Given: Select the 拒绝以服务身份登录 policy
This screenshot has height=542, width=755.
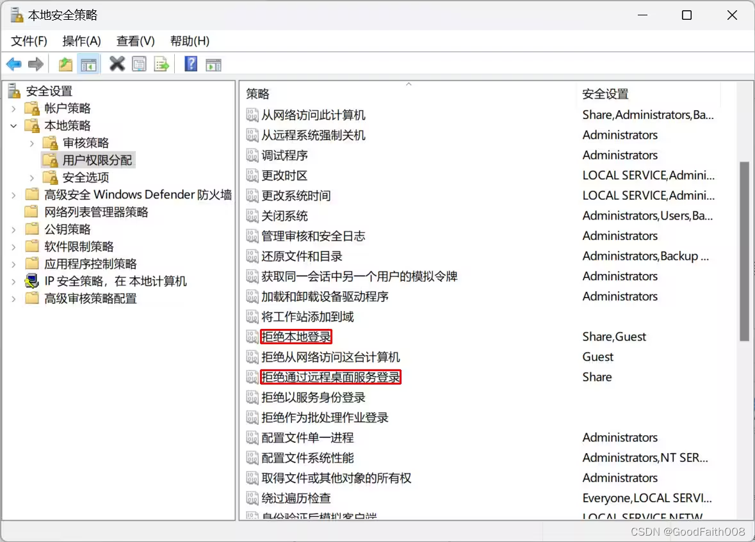Looking at the screenshot, I should (313, 397).
